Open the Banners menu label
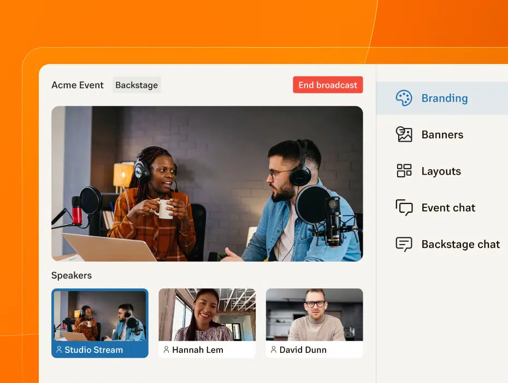 (442, 135)
